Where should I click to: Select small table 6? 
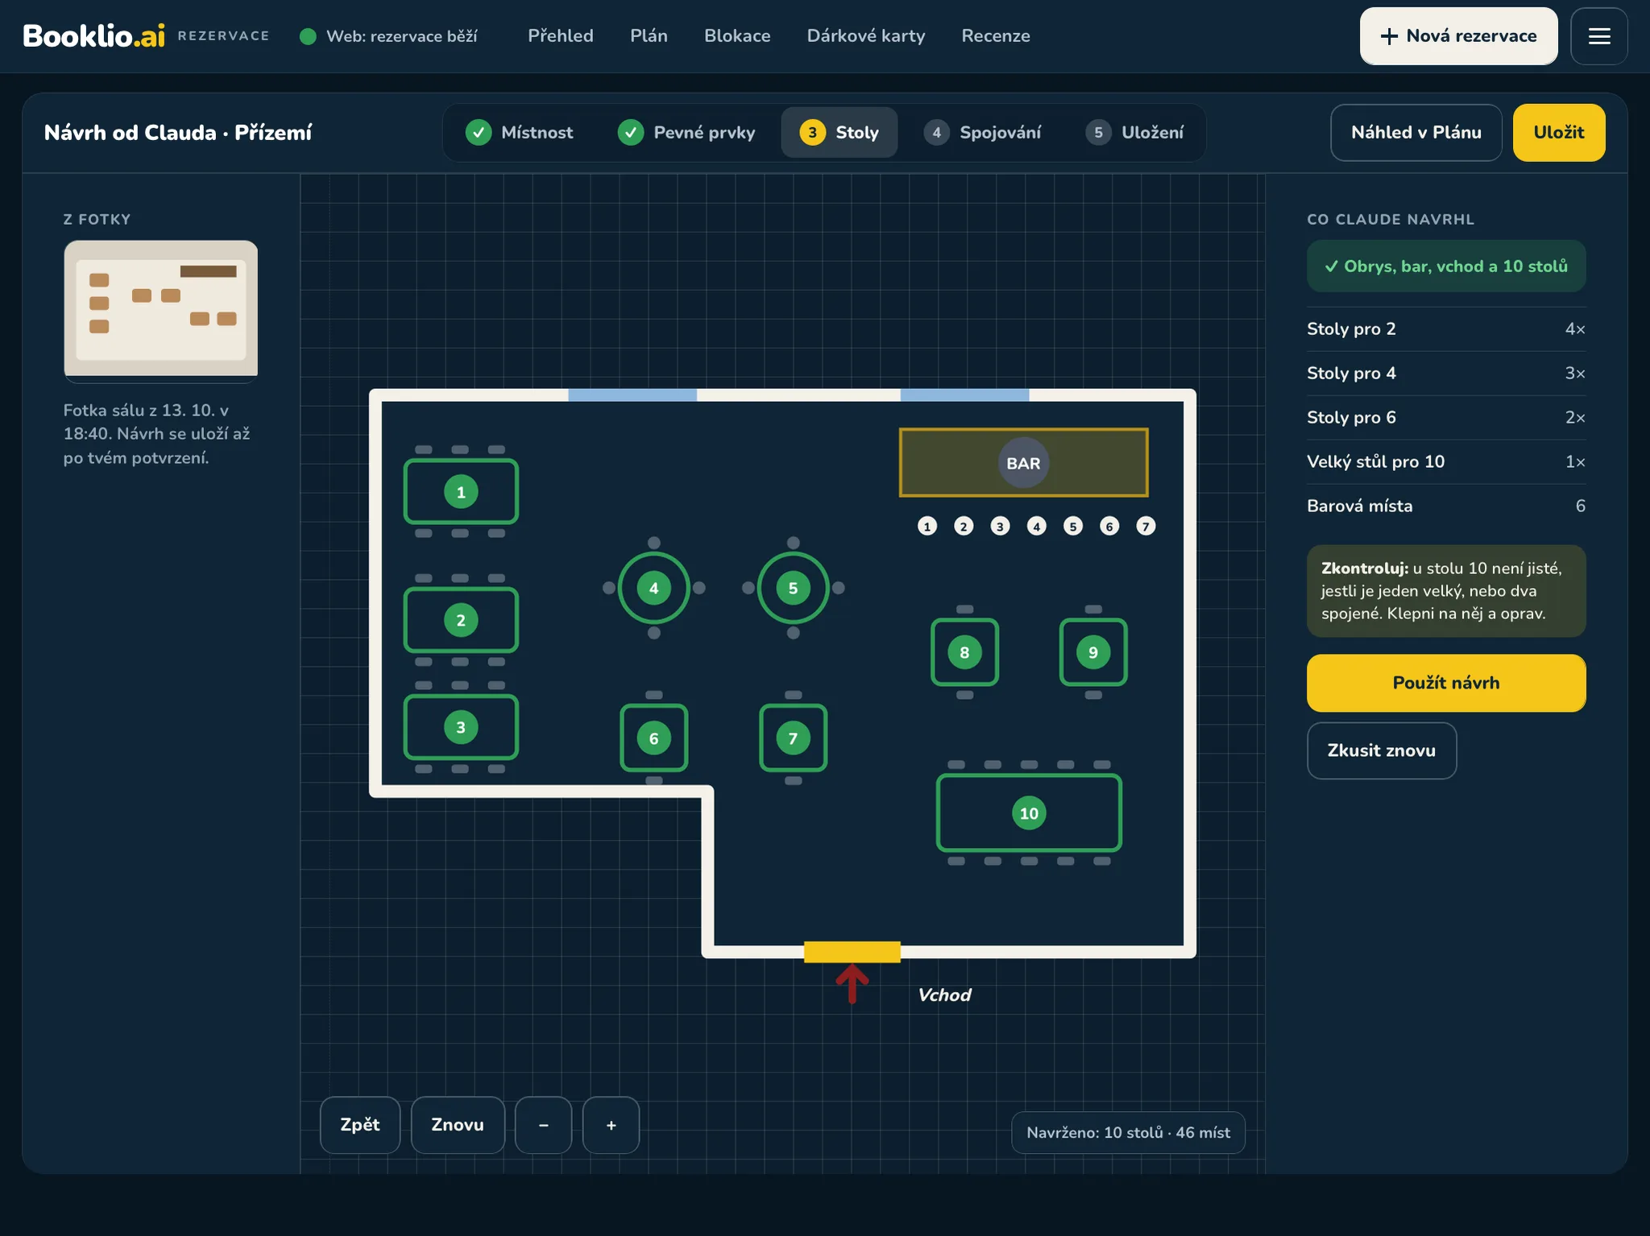pyautogui.click(x=654, y=738)
